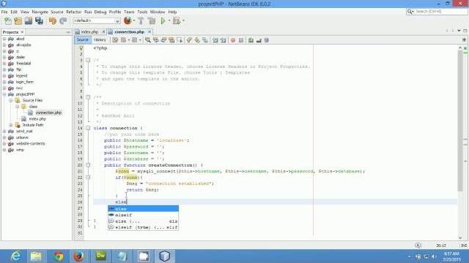The width and height of the screenshot is (469, 263).
Task: Switch to the index.php editor tab
Action: [89, 31]
